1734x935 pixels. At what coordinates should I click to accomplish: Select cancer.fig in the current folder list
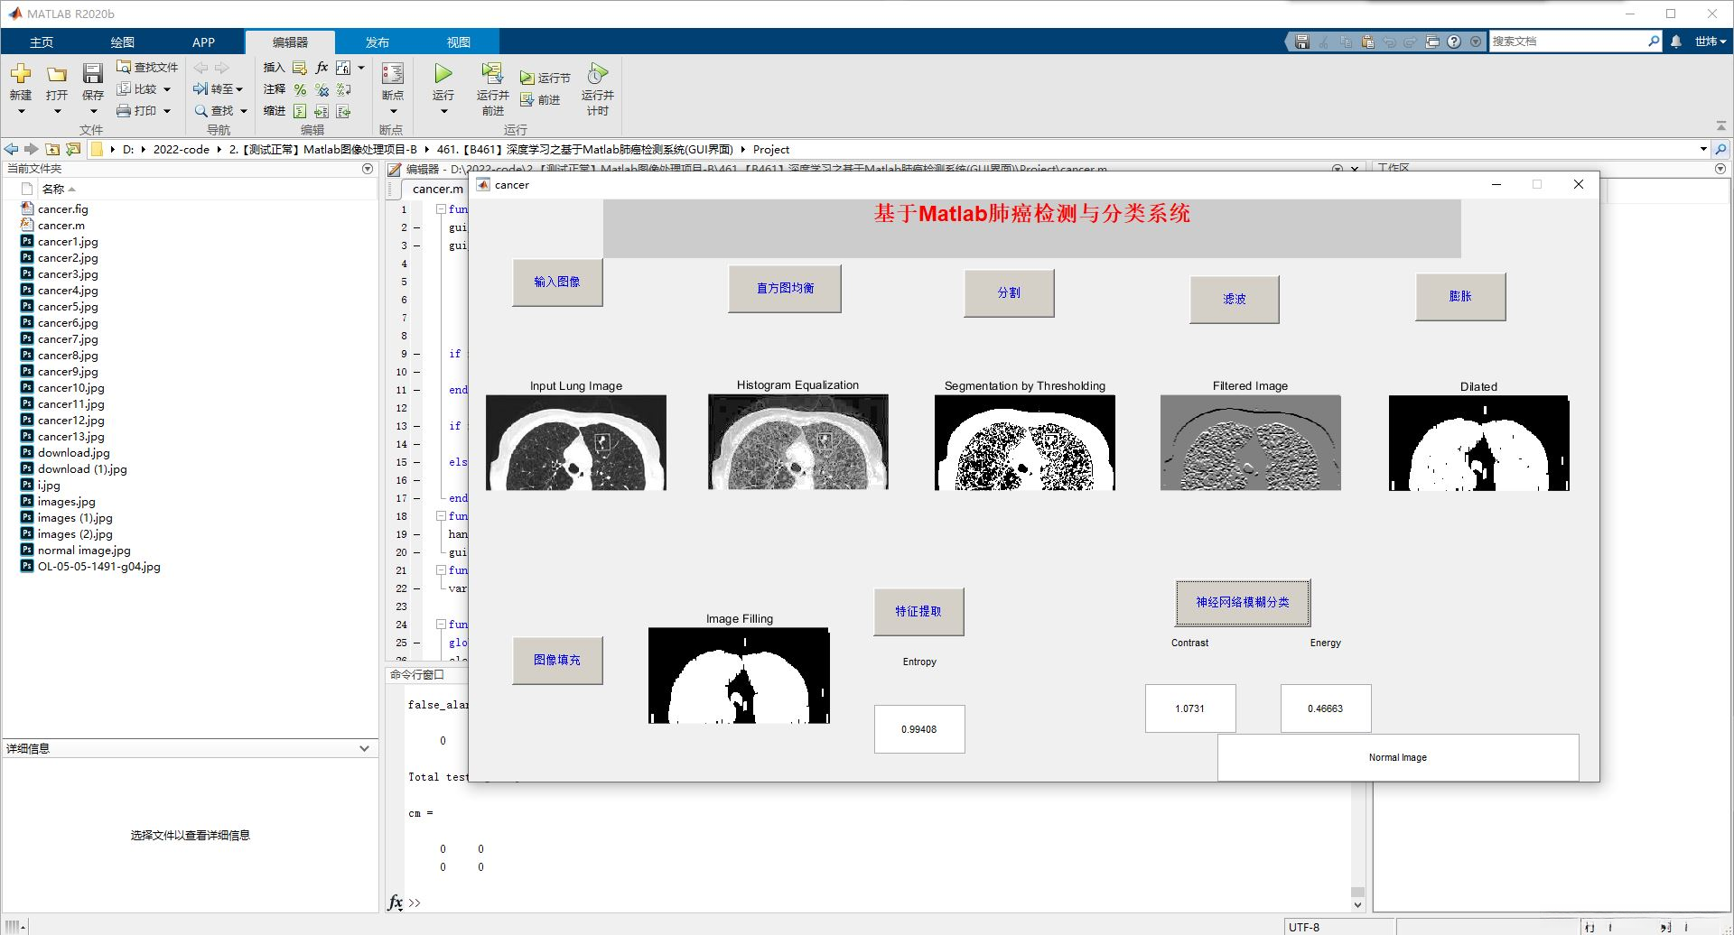(x=63, y=208)
